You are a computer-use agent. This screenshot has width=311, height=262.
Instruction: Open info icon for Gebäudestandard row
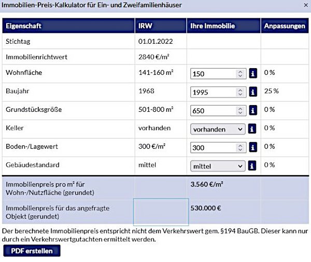(252, 166)
